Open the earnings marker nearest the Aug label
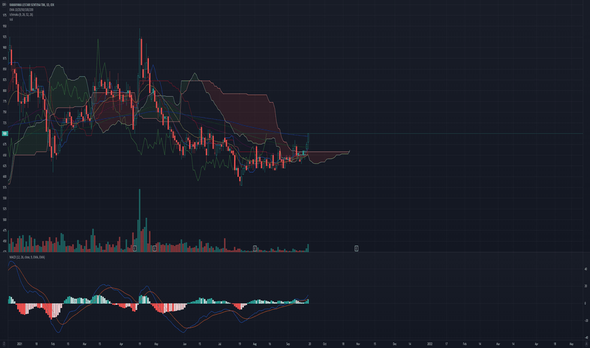The image size is (590, 348). (254, 248)
